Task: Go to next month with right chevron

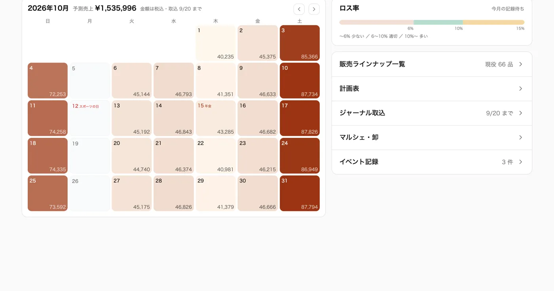Action: point(314,9)
